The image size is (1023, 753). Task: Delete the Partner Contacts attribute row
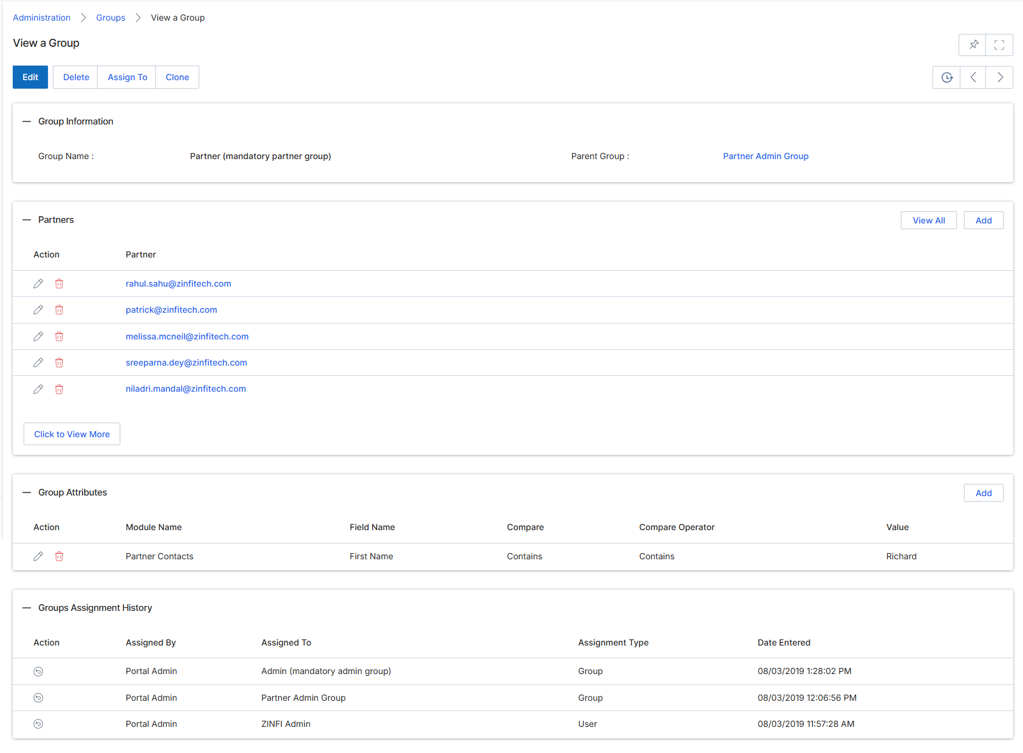(59, 556)
